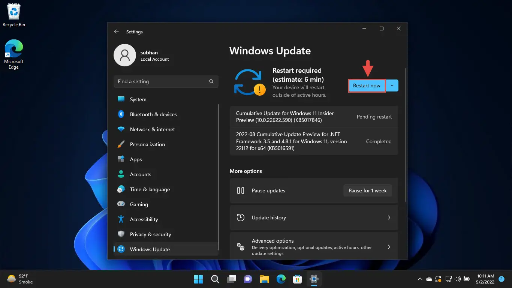
Task: Open System settings category
Action: (x=166, y=99)
